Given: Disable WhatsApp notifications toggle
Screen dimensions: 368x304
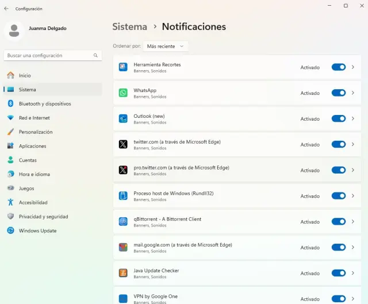Looking at the screenshot, I should coord(339,93).
